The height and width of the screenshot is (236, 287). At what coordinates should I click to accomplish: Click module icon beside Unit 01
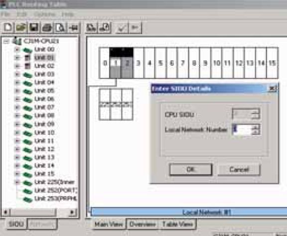coord(27,58)
